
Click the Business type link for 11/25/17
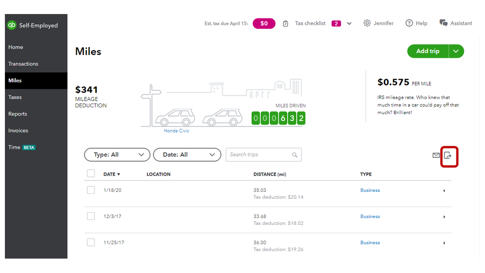[370, 242]
